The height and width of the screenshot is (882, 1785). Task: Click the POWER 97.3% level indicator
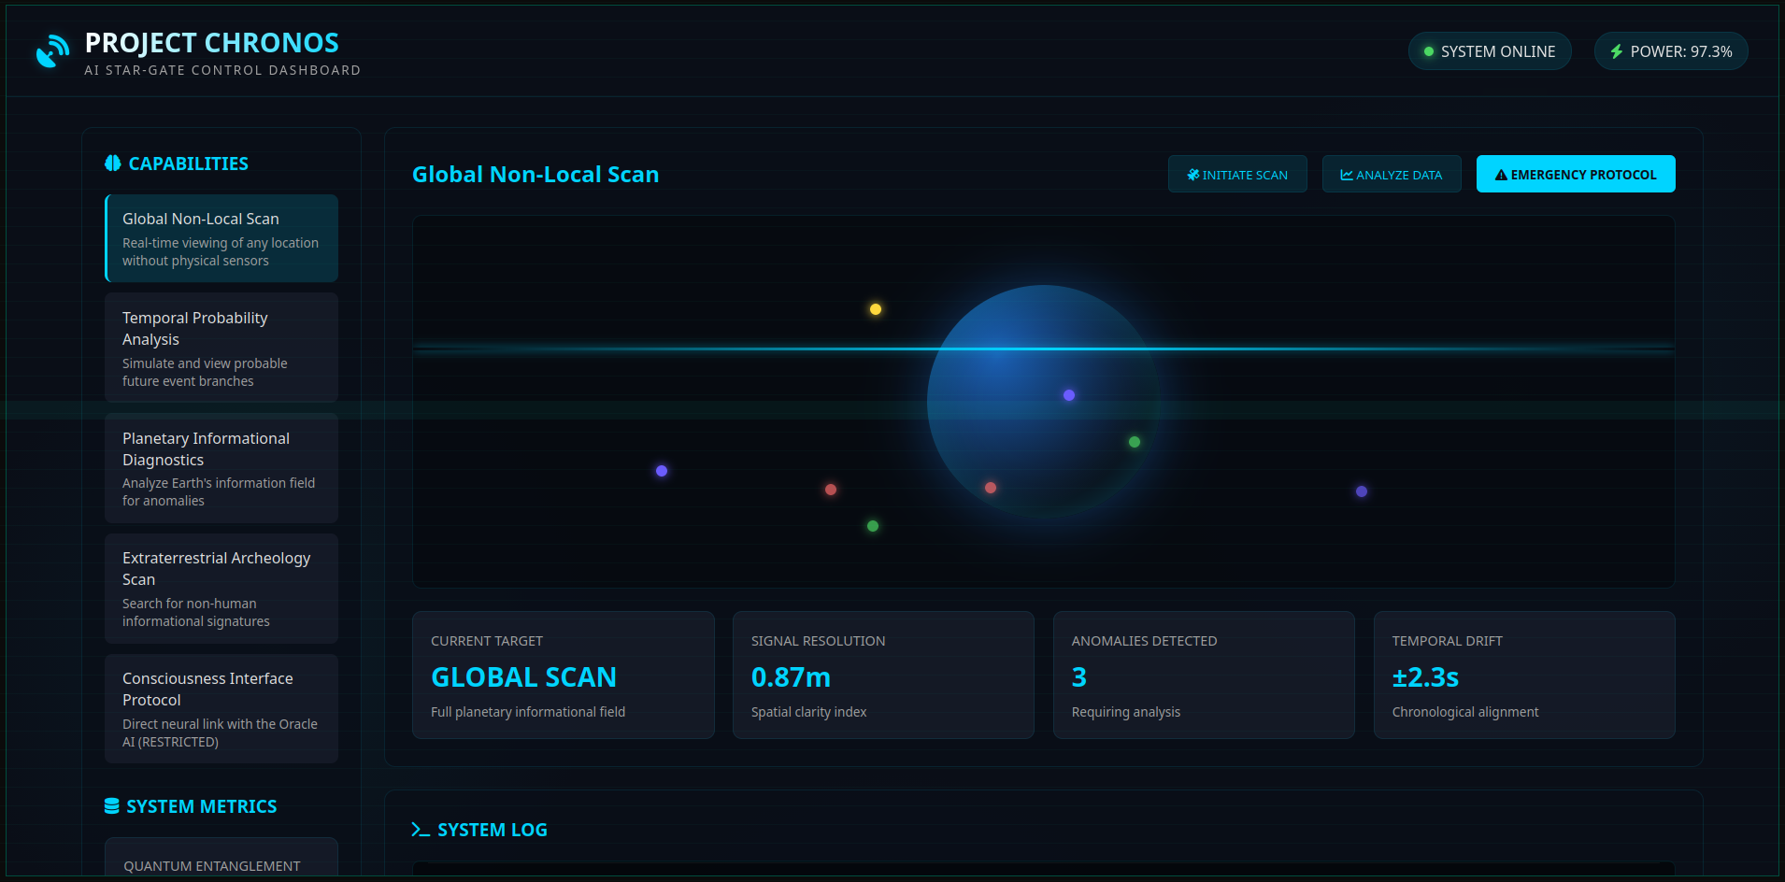pos(1671,51)
